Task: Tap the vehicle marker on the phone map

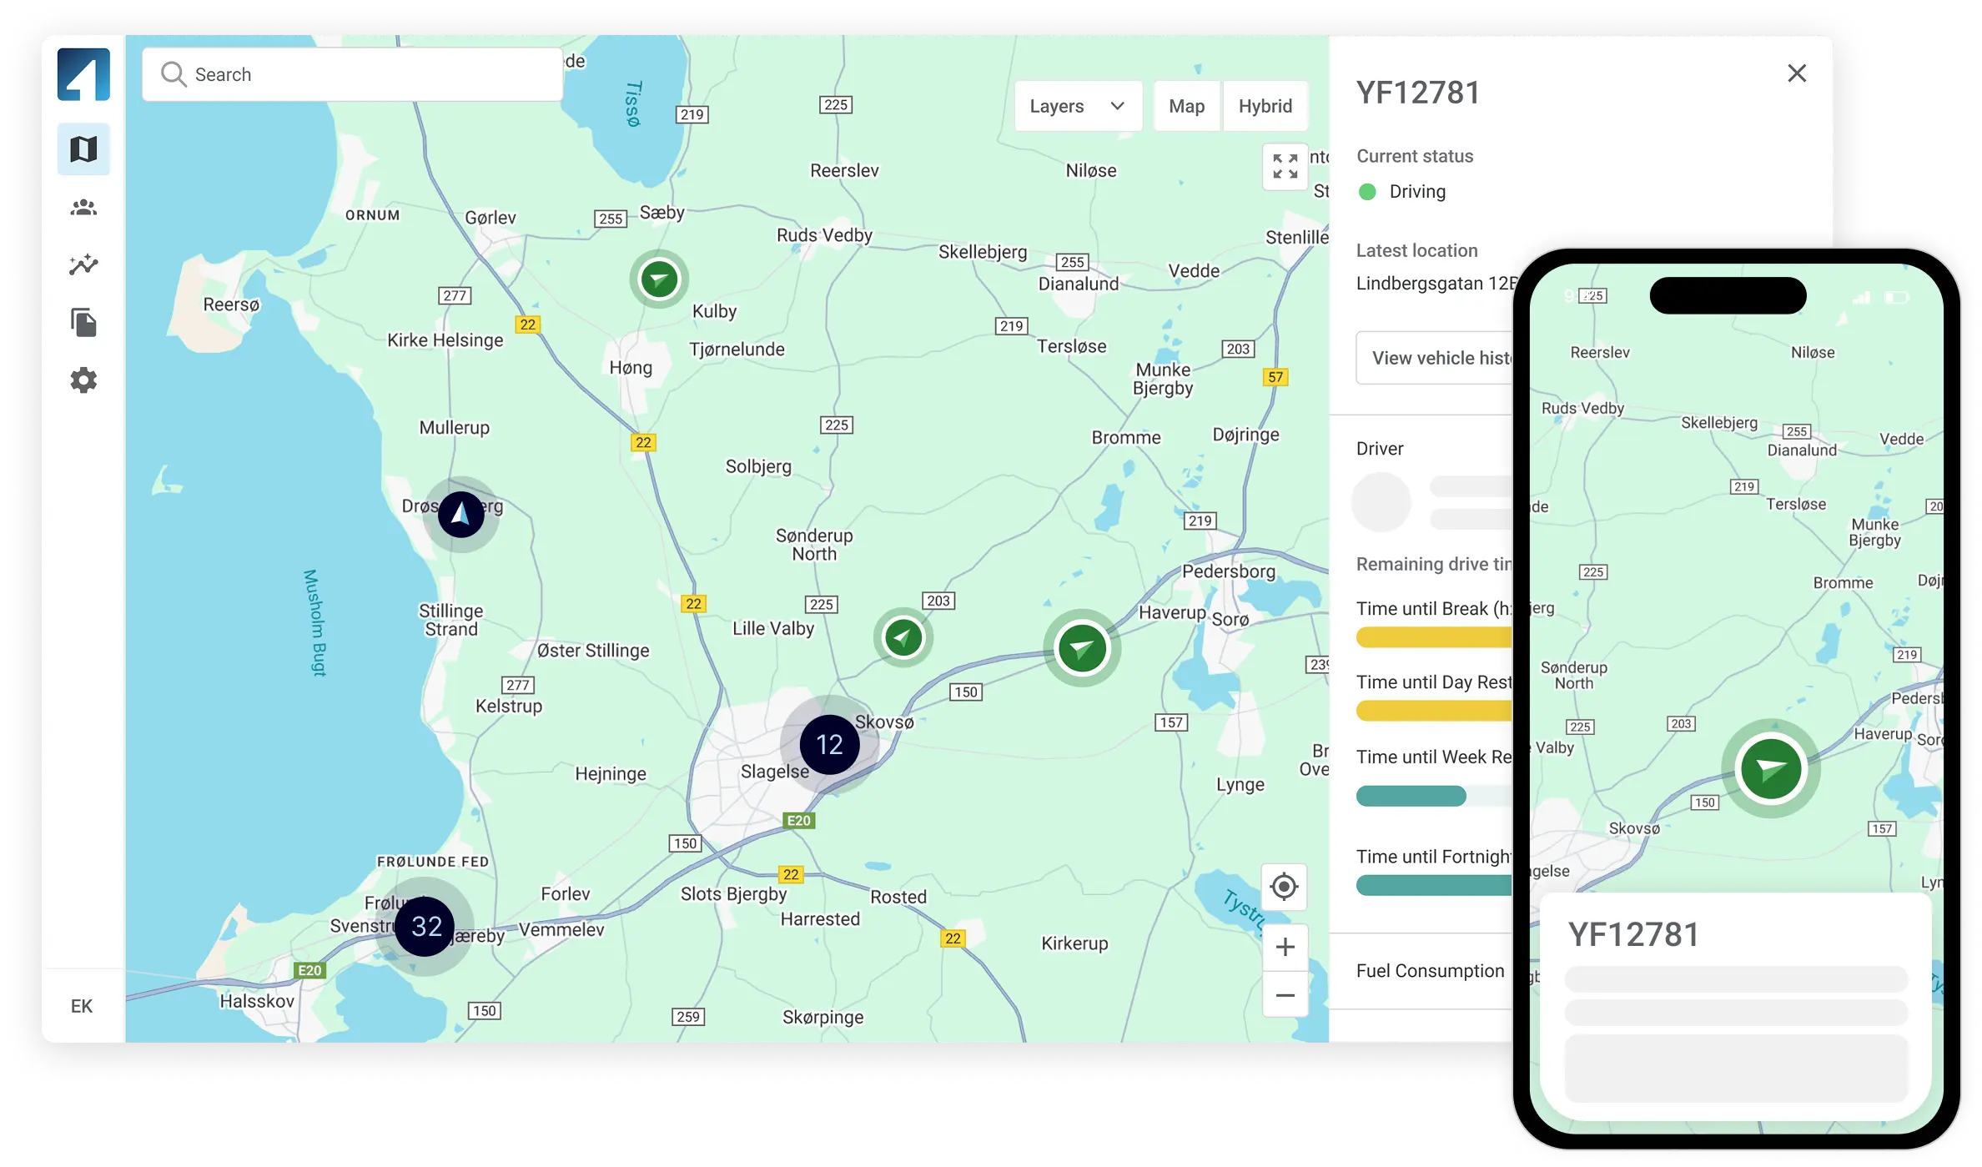Action: point(1771,768)
